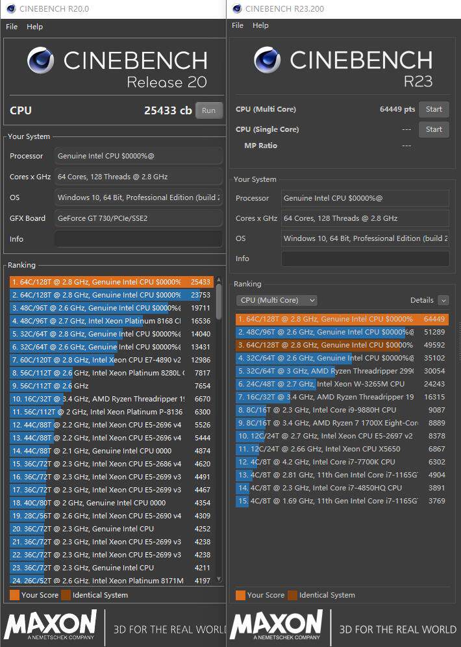The height and width of the screenshot is (647, 461).
Task: Select R23 row 5 AMD Ryzen Threadripper 30054
Action: 342,372
